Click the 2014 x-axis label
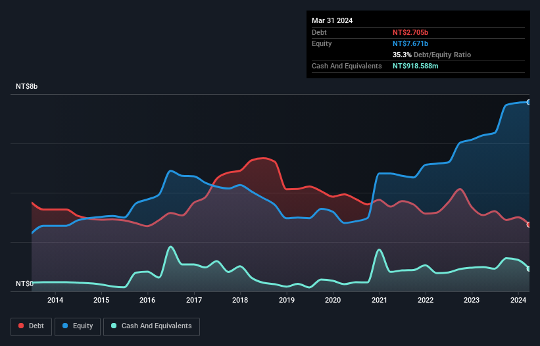Image resolution: width=540 pixels, height=346 pixels. click(55, 300)
